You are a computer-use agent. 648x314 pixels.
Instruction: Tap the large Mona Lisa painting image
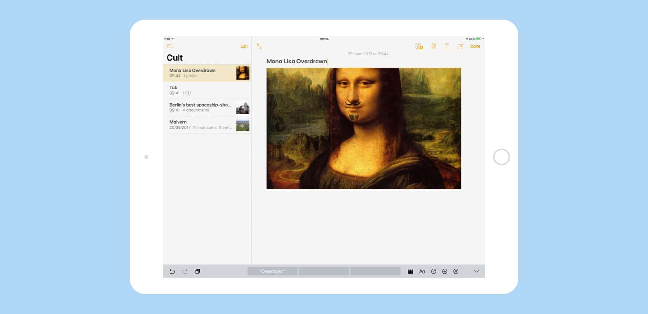coord(364,129)
